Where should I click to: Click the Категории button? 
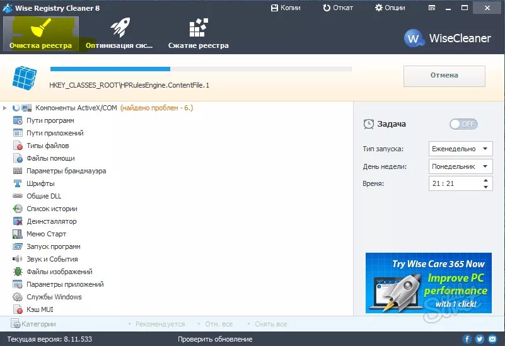coord(33,324)
